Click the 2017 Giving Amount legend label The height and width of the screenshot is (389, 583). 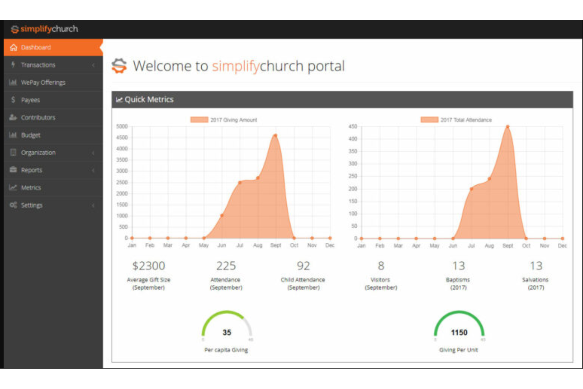point(234,120)
